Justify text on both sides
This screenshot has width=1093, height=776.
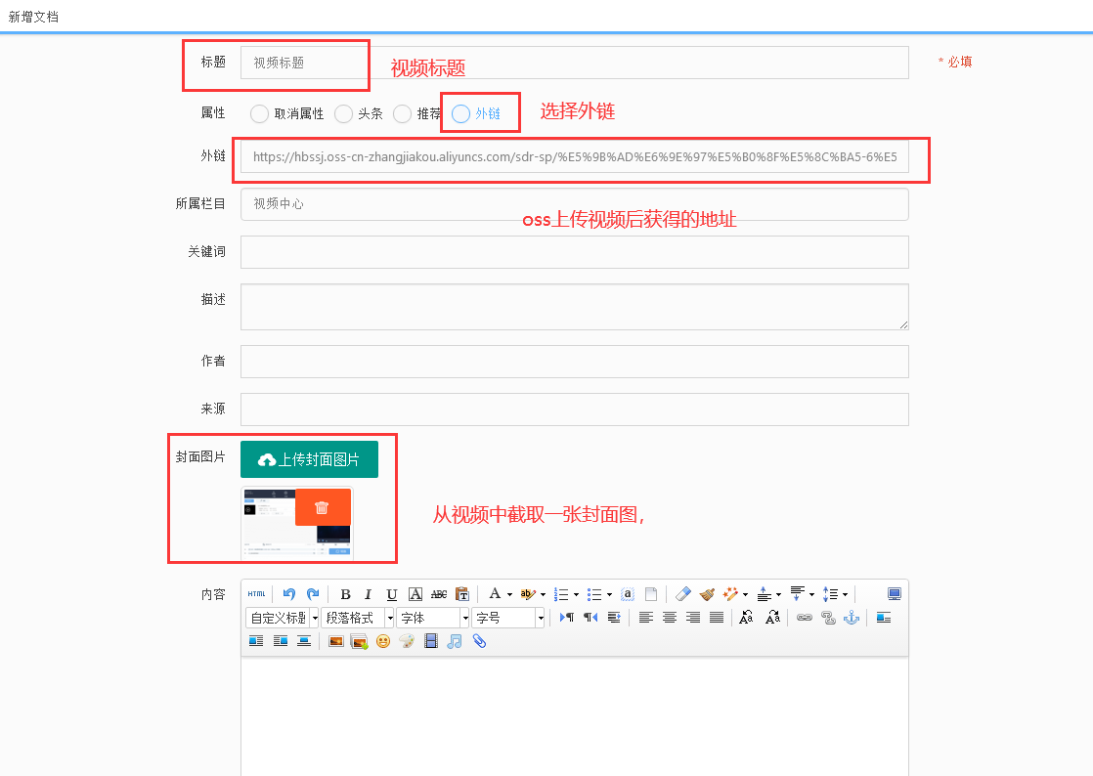[717, 618]
